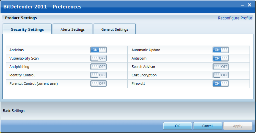The height and width of the screenshot is (133, 256).
Task: Click the Vulnerability Scan label
Action: tap(24, 58)
